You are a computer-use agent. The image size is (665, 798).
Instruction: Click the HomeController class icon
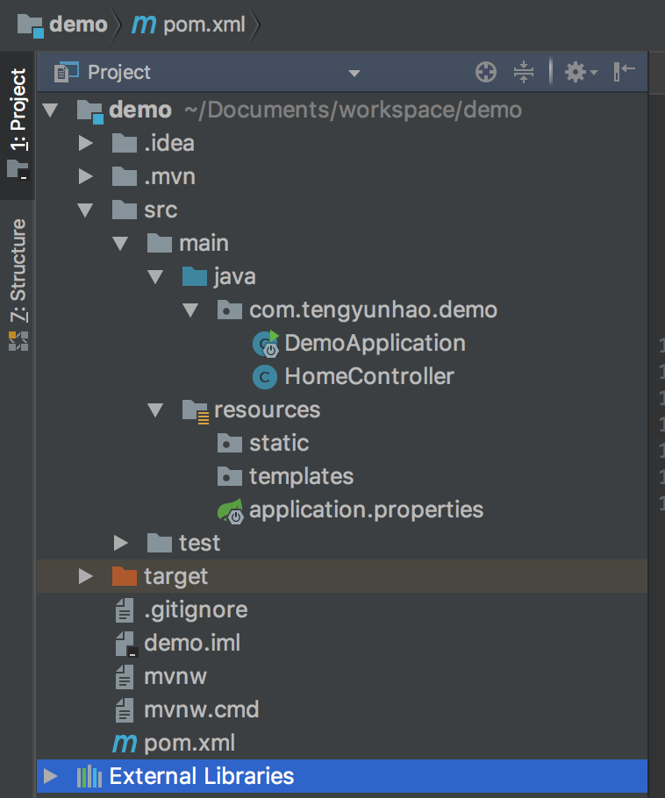click(x=263, y=377)
